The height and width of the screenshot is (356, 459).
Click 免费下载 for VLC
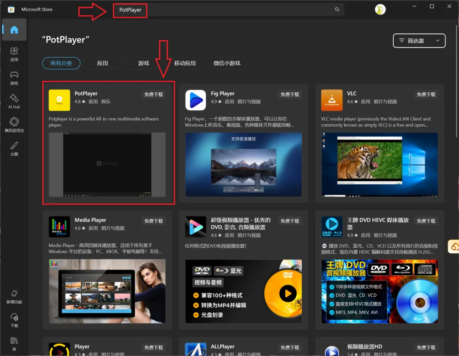click(x=426, y=94)
